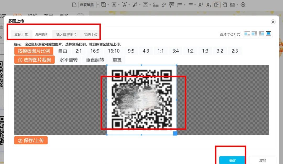Click the find magnifier A icon

point(243,5)
